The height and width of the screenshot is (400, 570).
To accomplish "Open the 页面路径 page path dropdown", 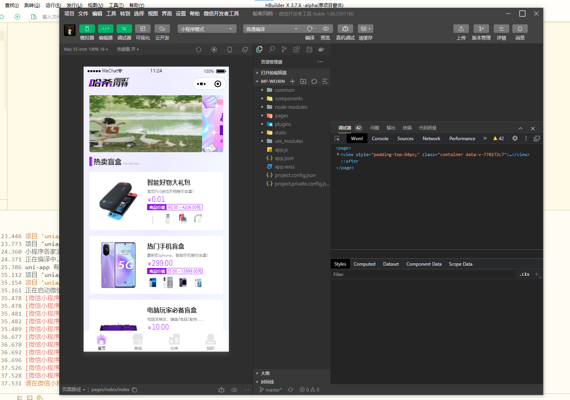I will coord(74,390).
